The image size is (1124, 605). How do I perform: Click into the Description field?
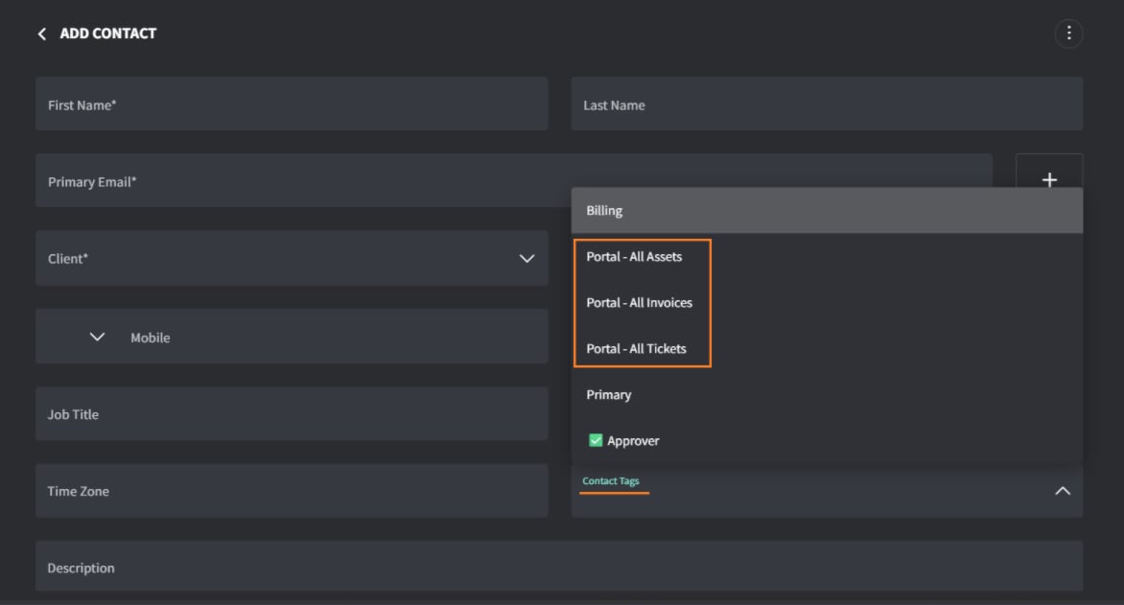(x=559, y=567)
